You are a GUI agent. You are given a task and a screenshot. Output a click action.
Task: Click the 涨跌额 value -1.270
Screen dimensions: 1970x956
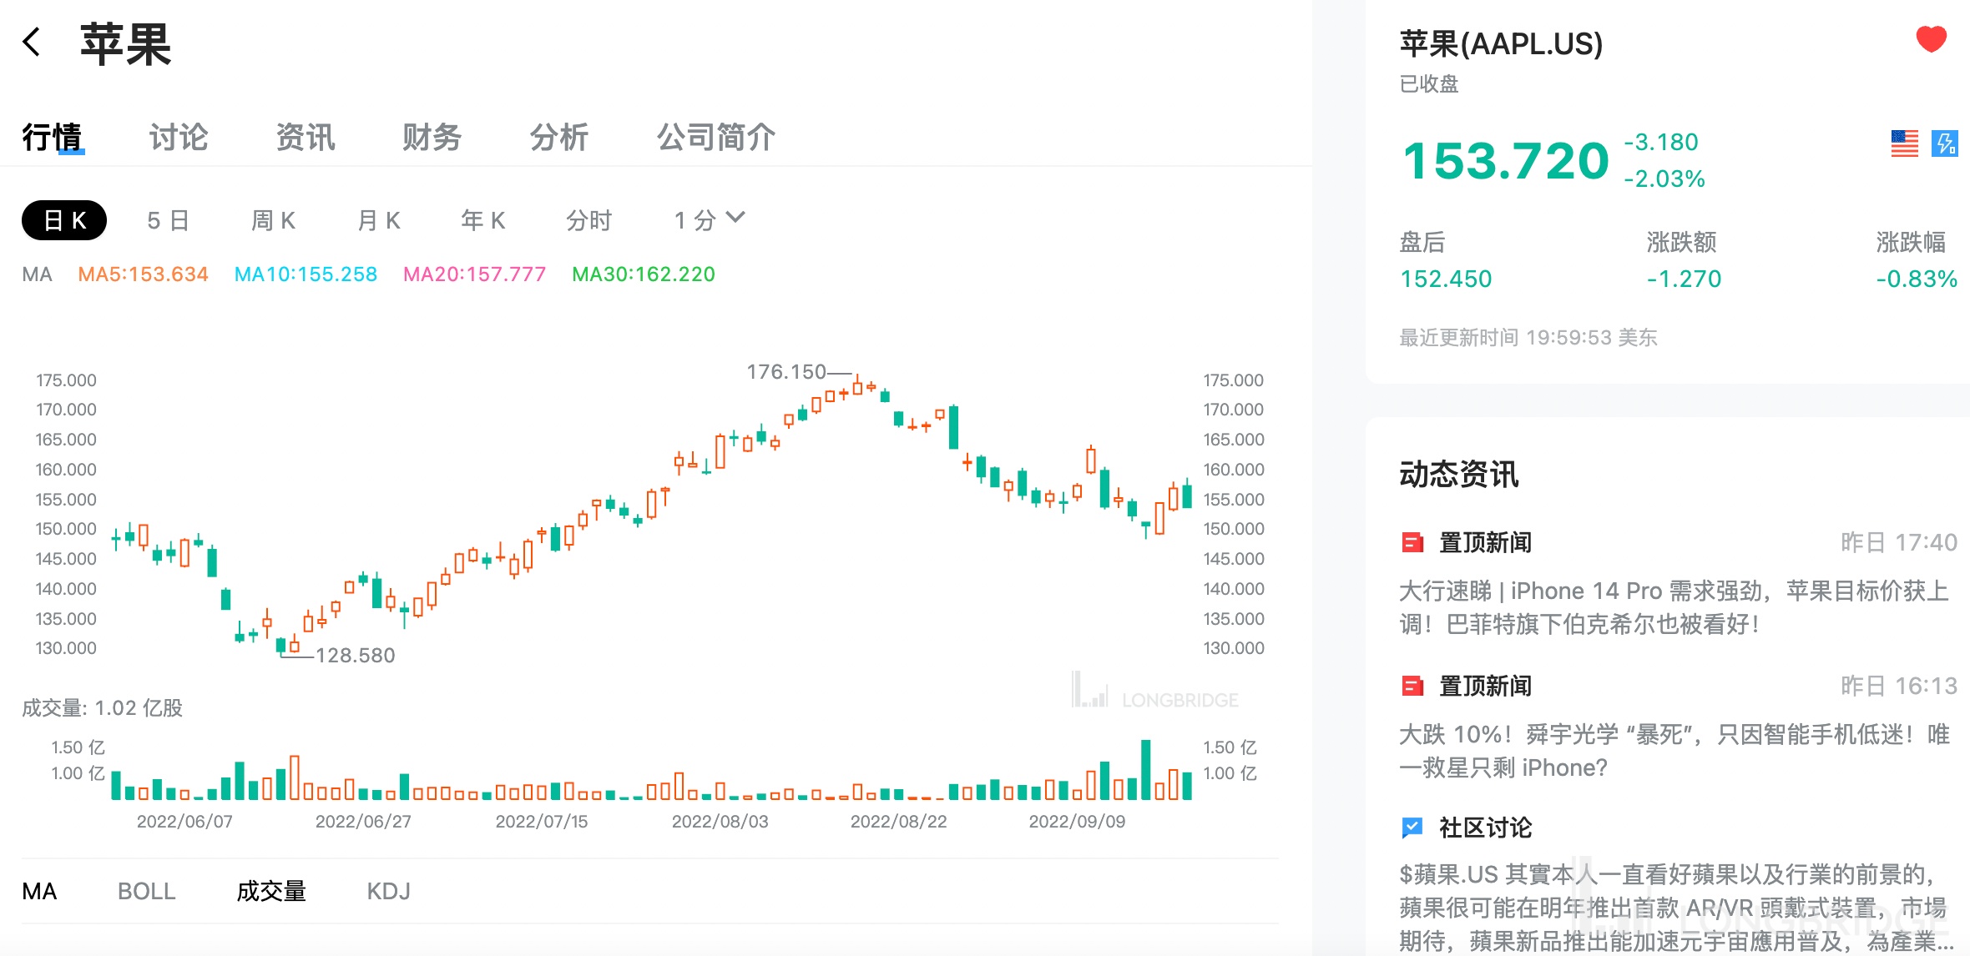point(1684,279)
